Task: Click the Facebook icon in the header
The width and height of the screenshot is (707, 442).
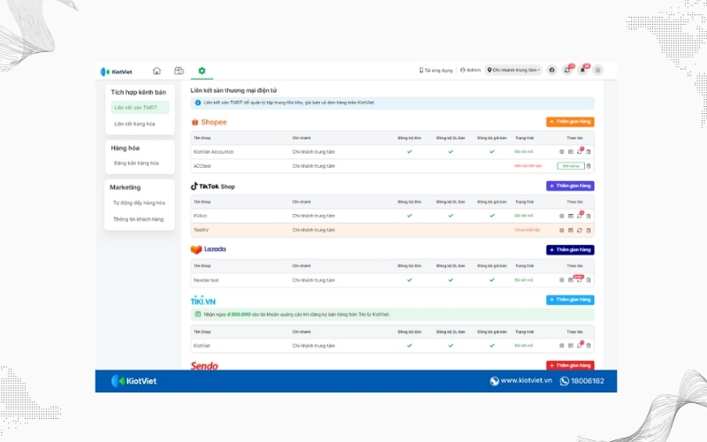Action: pyautogui.click(x=552, y=70)
